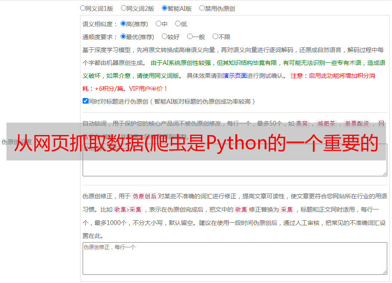392x283 pixels.
Task: Click the resize handle of 伪原创修正 textarea
Action: [385, 272]
